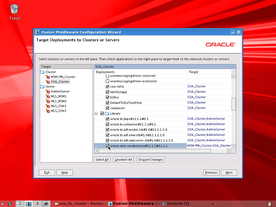The image size is (276, 207).
Task: Uncheck the b2bui deployment checkbox
Action: point(107,97)
